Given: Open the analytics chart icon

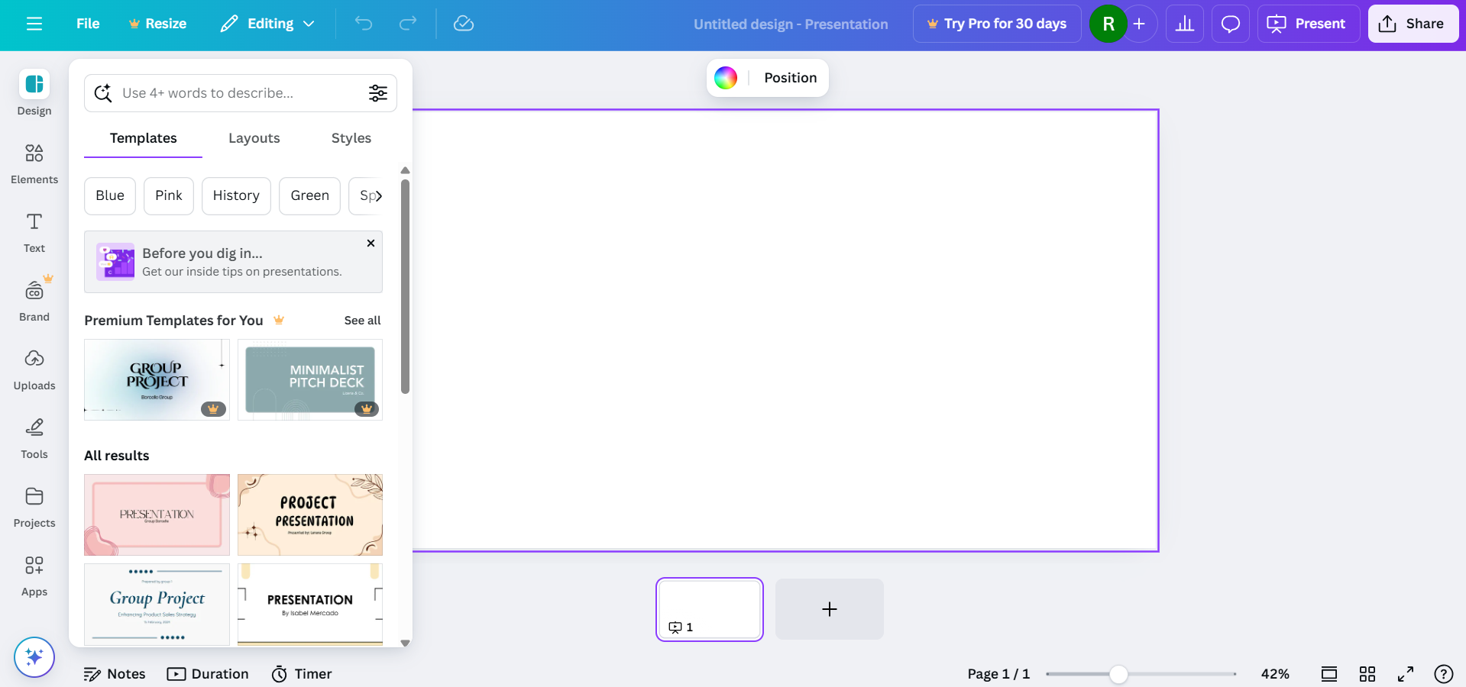Looking at the screenshot, I should pyautogui.click(x=1185, y=24).
